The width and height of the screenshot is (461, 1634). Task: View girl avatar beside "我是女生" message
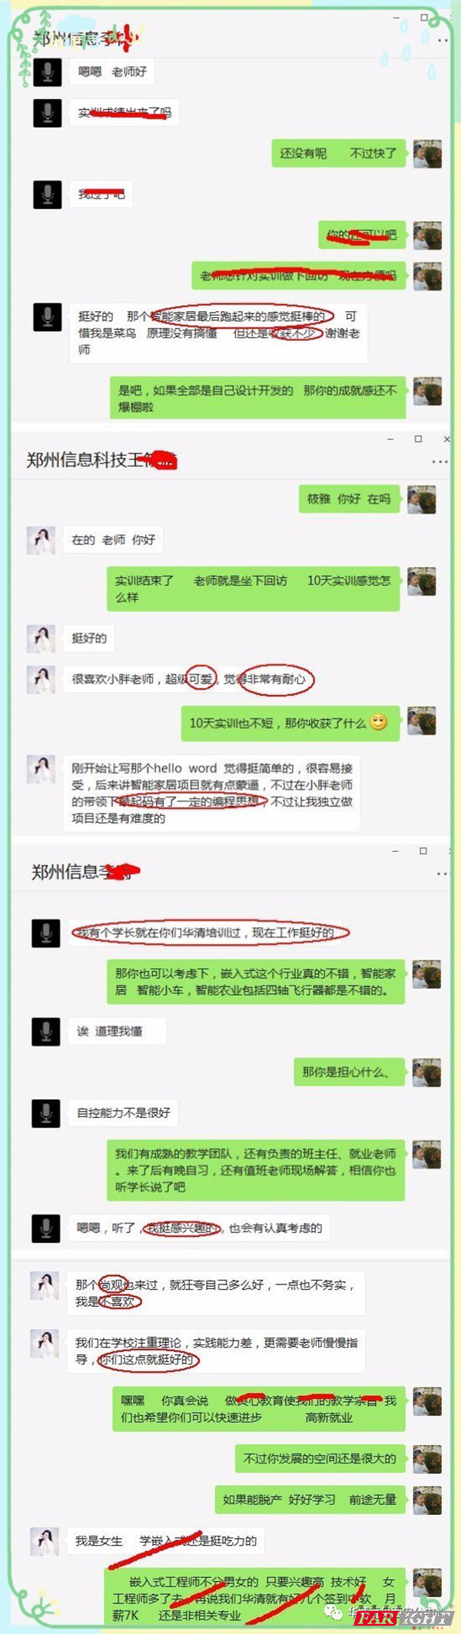45,1540
